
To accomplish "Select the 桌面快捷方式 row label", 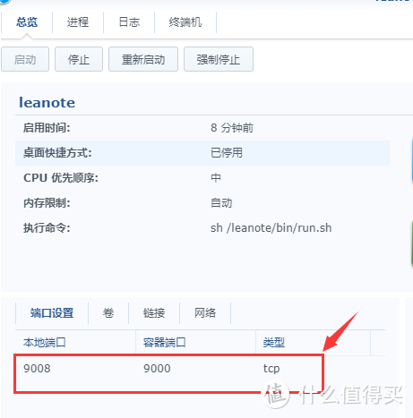I will point(57,153).
